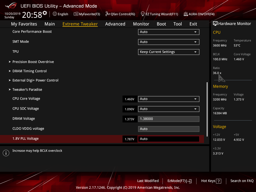Image resolution: width=256 pixels, height=192 pixels.
Task: Open Core Performance Boost dropdown
Action: (169, 32)
